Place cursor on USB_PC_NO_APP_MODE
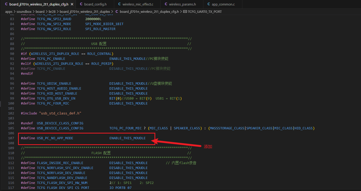361x191 pixels. [55, 138]
